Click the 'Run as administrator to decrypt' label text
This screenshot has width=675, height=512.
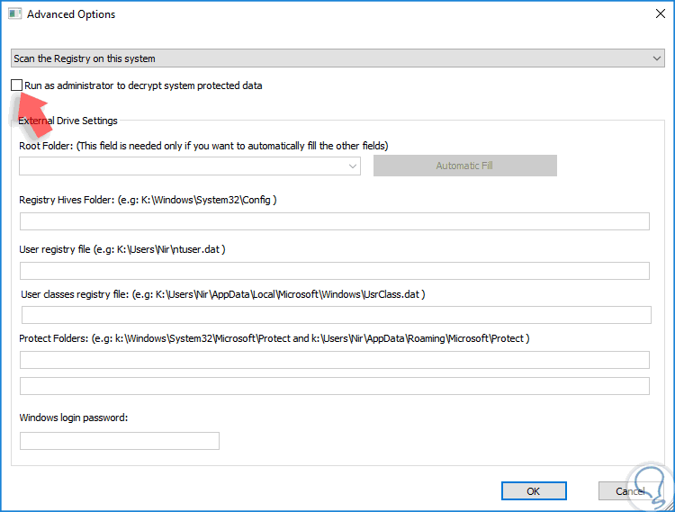(x=144, y=85)
